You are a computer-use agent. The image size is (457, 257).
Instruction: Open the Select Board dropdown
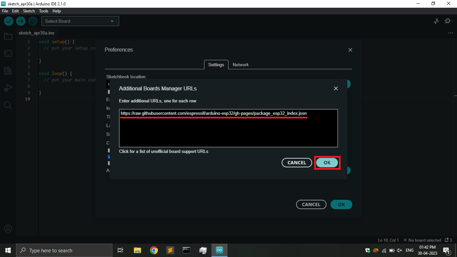[80, 21]
